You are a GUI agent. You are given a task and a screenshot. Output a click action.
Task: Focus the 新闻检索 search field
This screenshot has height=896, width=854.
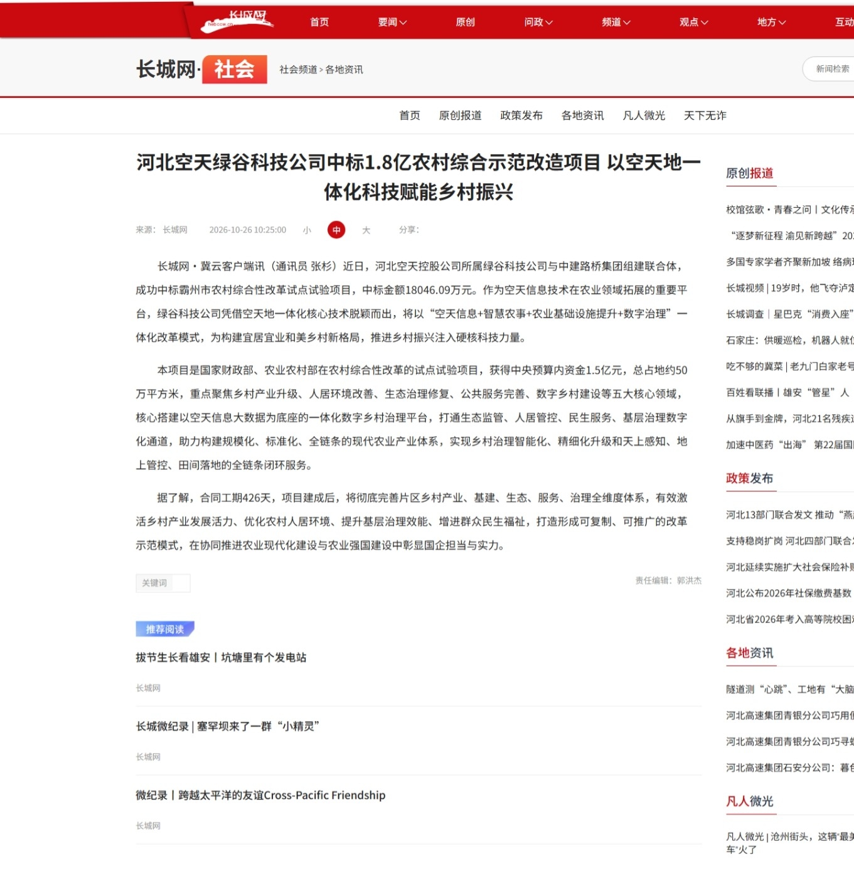(x=828, y=69)
